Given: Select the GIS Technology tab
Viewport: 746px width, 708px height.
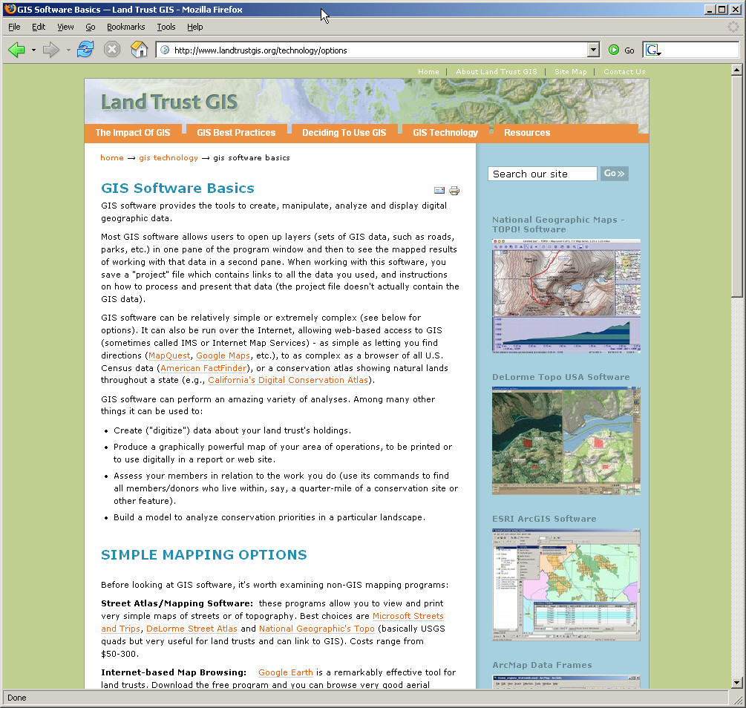Looking at the screenshot, I should click(445, 133).
